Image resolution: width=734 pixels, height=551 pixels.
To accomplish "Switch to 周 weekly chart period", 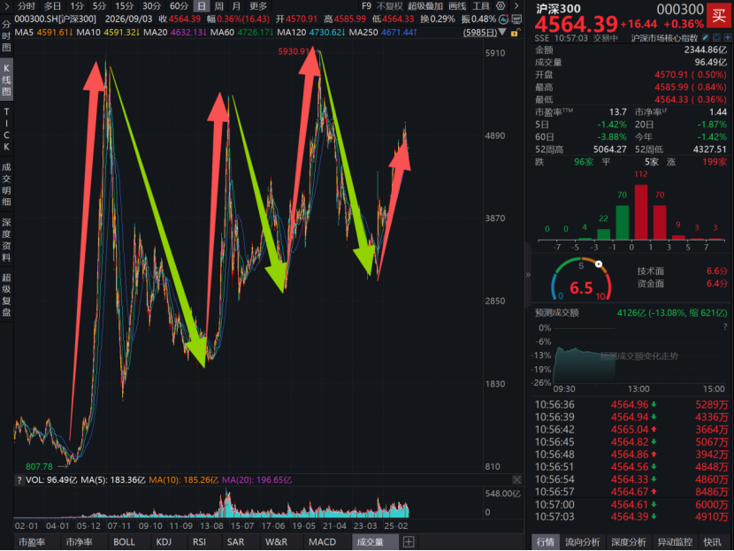I will click(x=218, y=6).
